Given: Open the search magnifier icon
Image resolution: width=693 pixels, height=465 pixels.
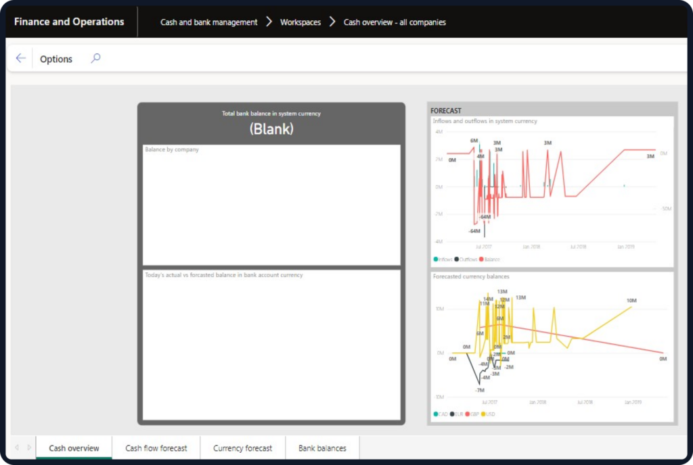Looking at the screenshot, I should pos(95,58).
